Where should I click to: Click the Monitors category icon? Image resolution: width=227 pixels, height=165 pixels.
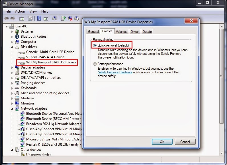[17, 103]
